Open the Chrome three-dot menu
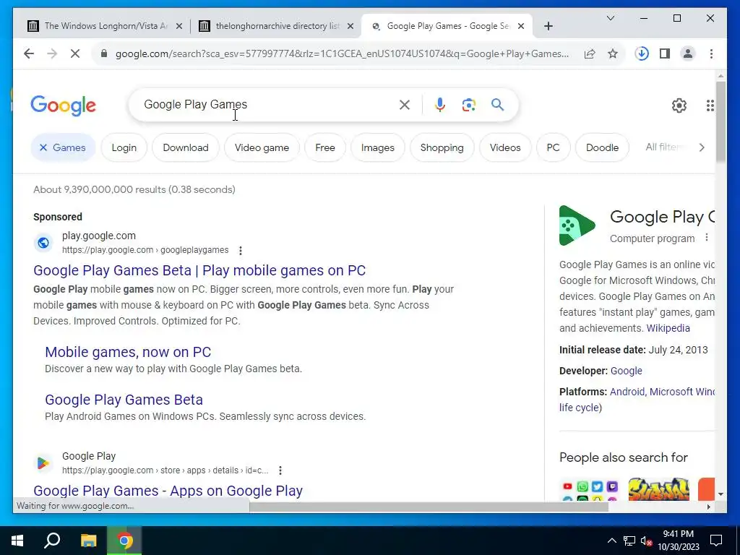Image resolution: width=740 pixels, height=555 pixels. [711, 53]
